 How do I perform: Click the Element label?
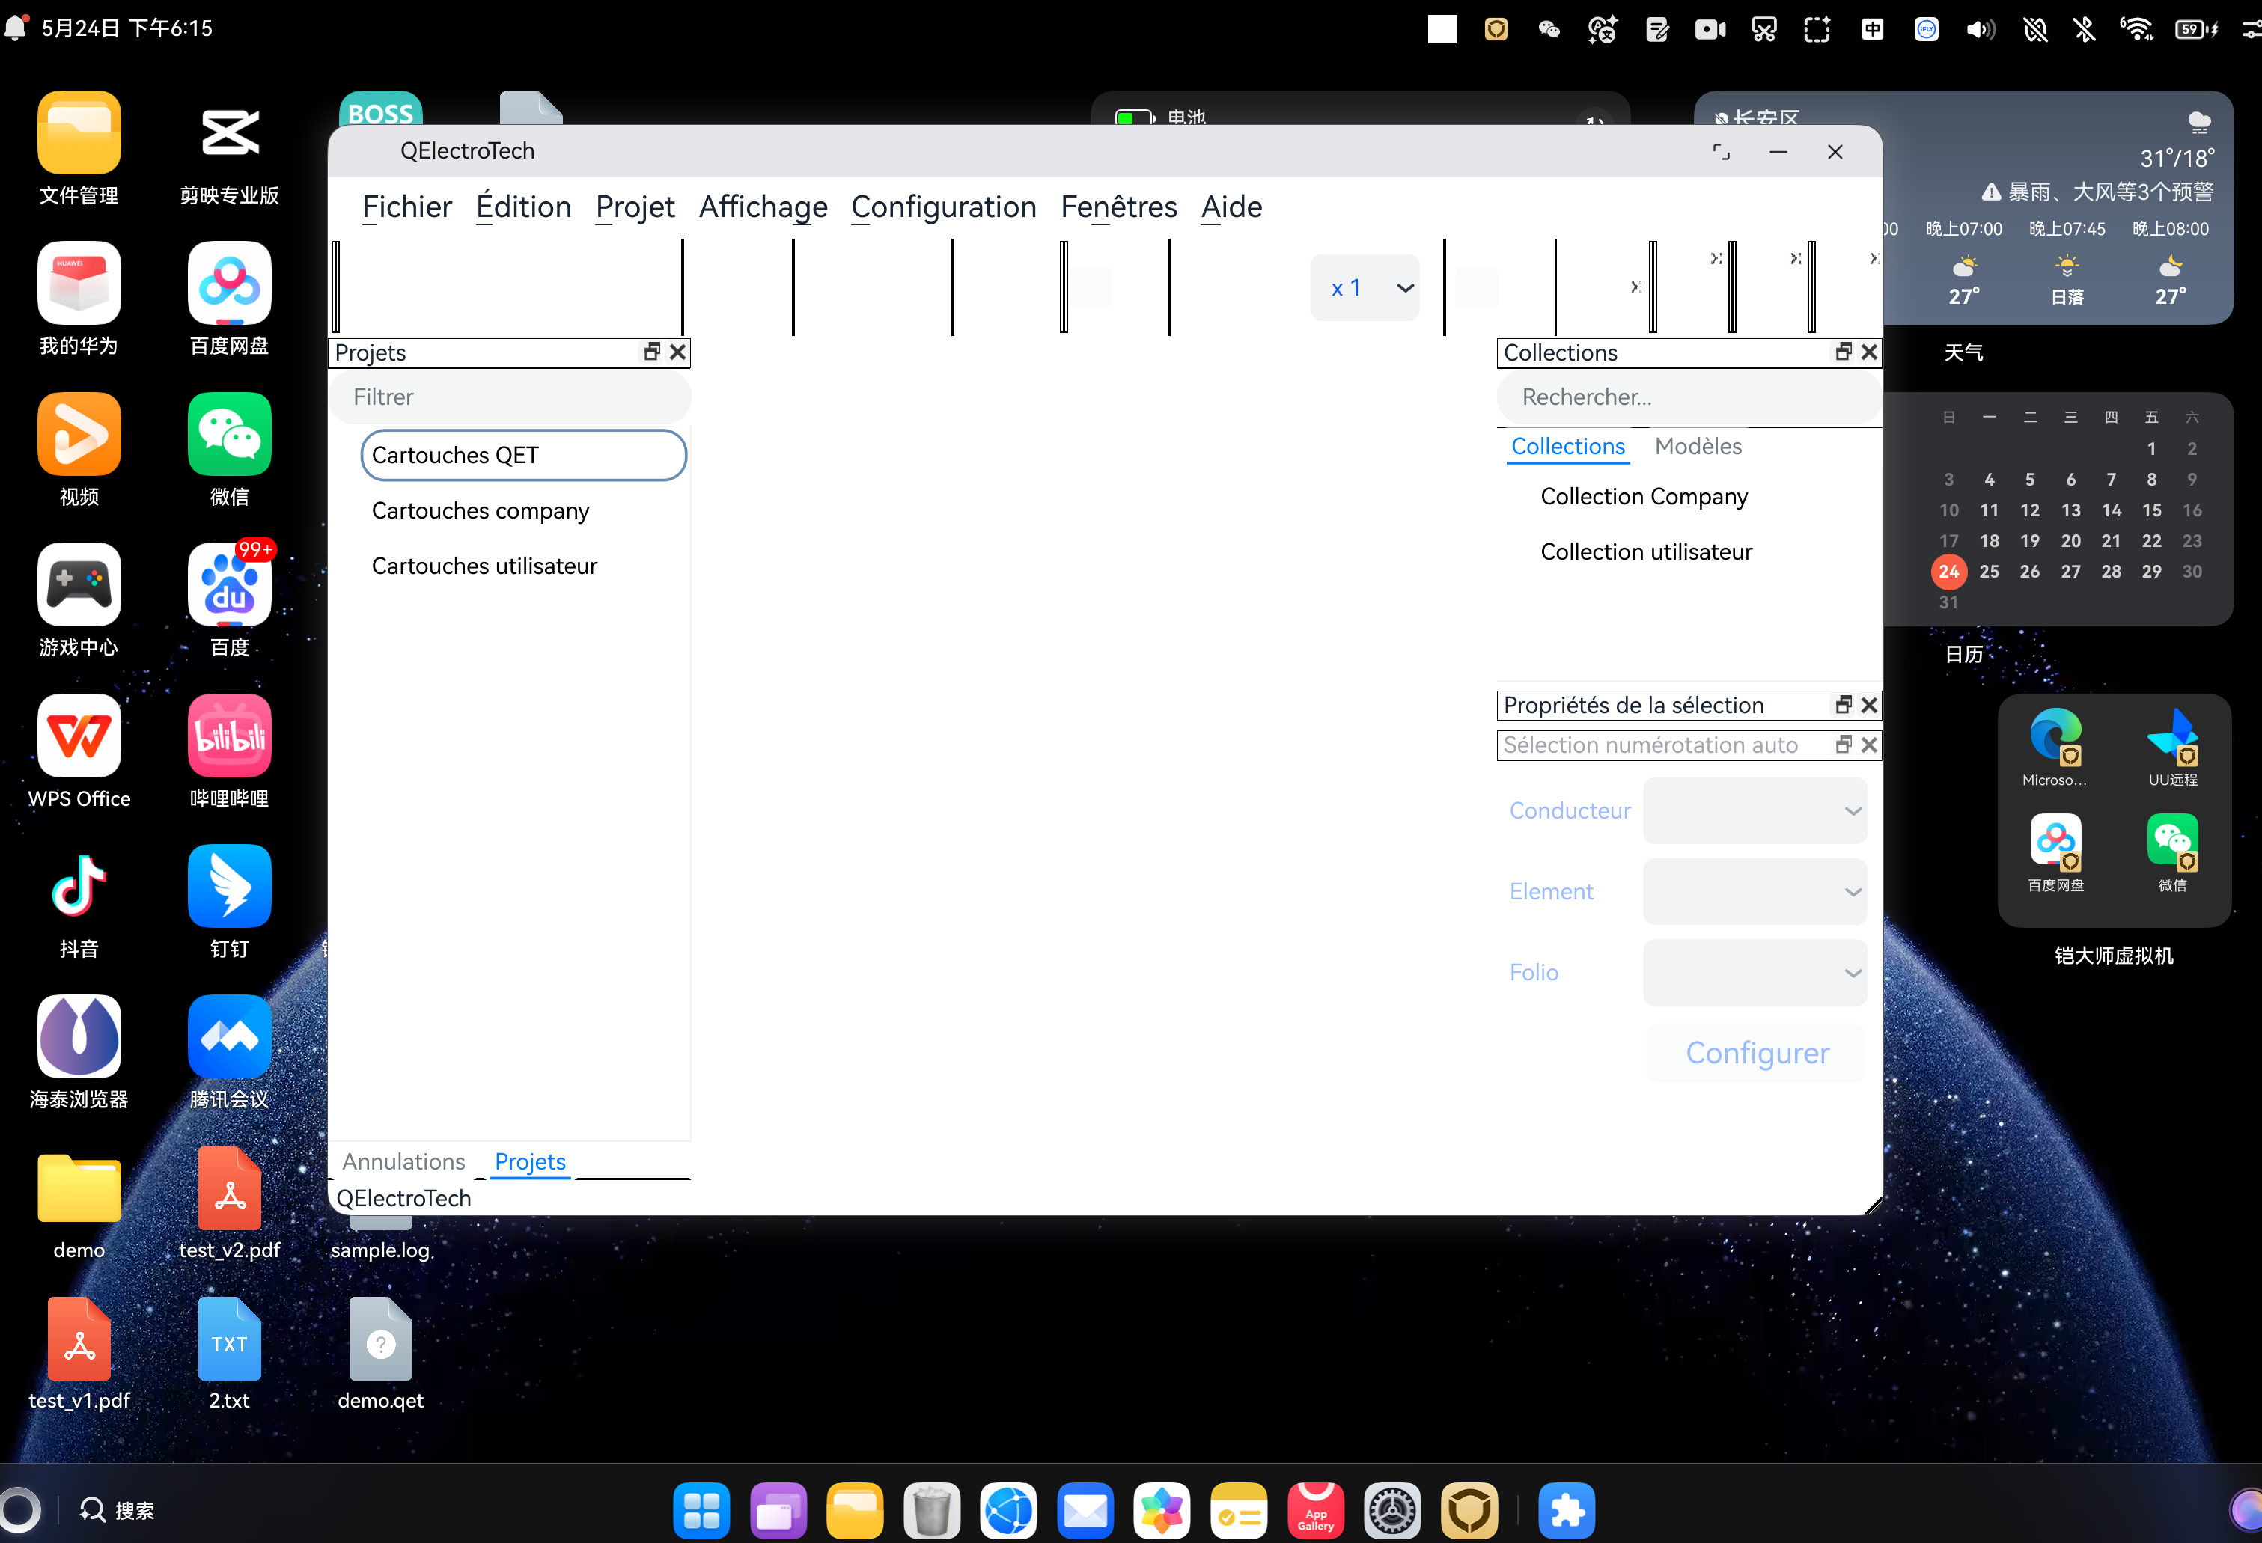(1550, 891)
